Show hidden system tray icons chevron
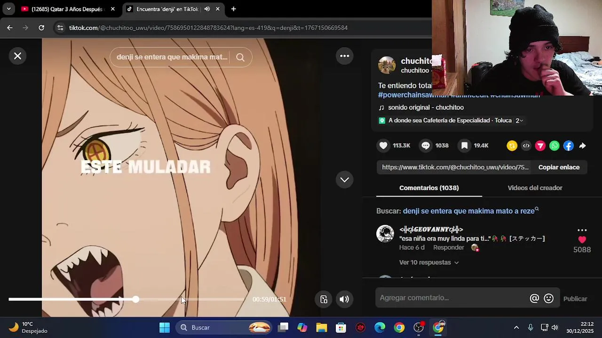This screenshot has width=602, height=338. (516, 328)
